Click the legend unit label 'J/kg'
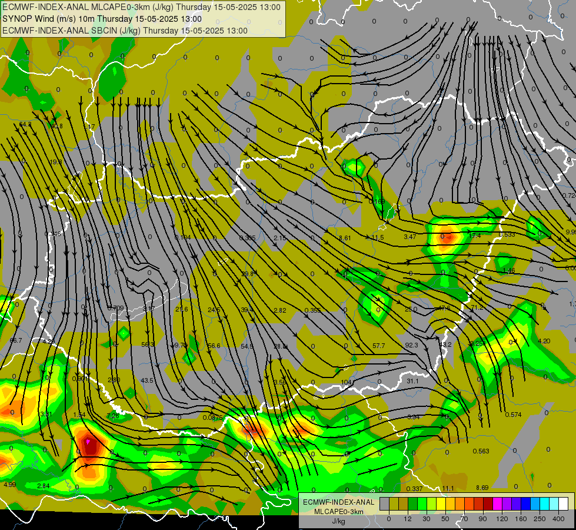The image size is (576, 530). tap(339, 521)
